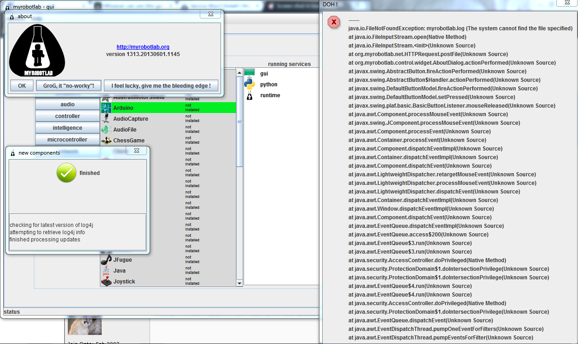
Task: Click the about dialog title bar icon
Action: coord(12,16)
